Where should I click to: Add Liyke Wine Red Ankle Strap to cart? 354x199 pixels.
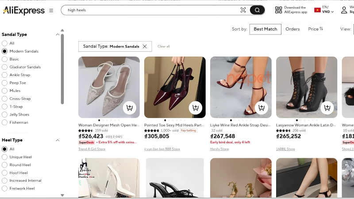[x=261, y=107]
